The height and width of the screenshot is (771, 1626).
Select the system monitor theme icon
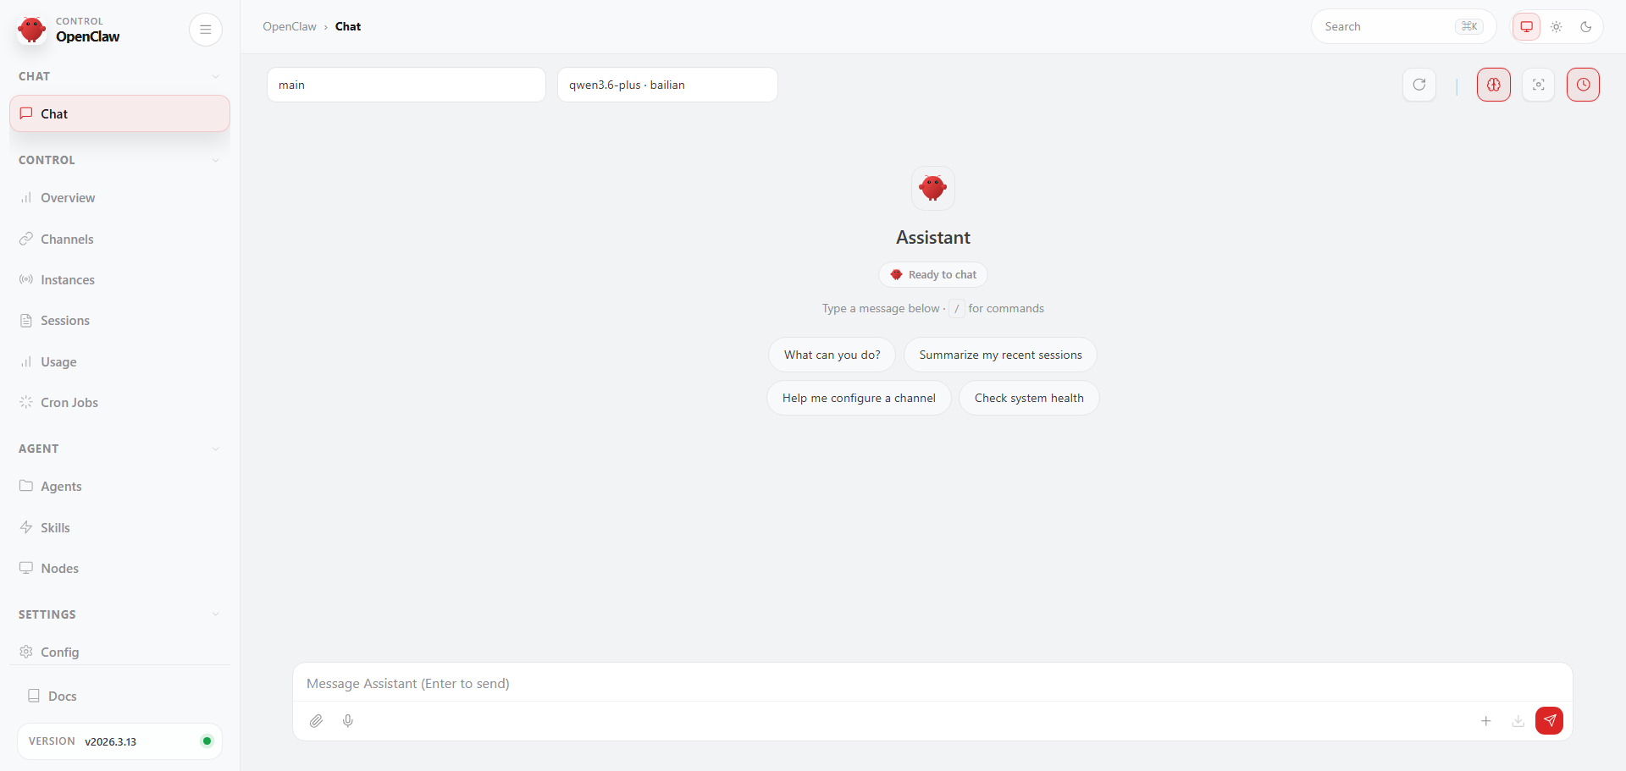click(1526, 27)
